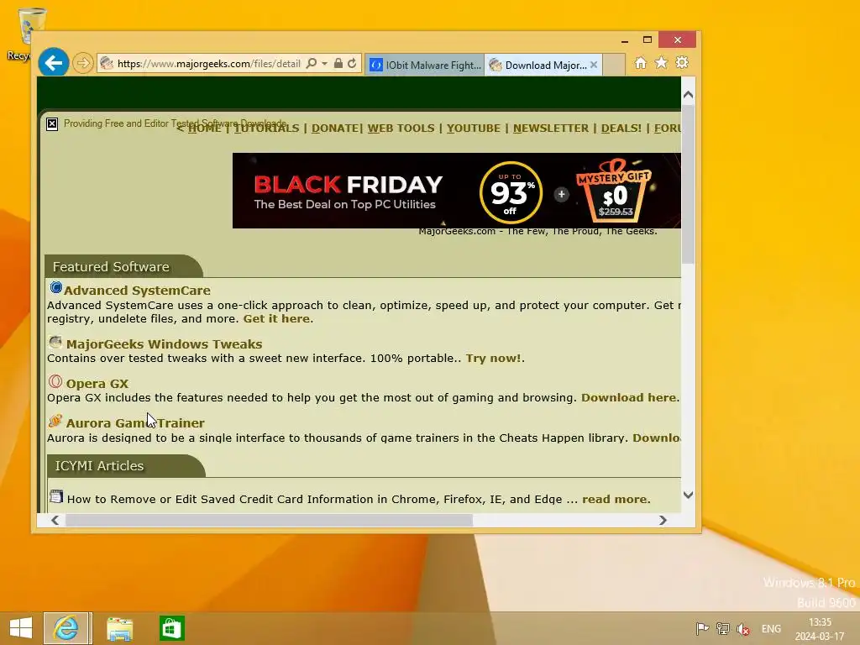
Task: Open File Explorer from taskbar
Action: click(x=119, y=628)
